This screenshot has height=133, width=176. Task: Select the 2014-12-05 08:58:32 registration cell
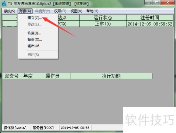[150, 24]
